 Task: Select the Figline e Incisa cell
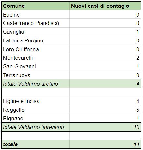[x=36, y=101]
